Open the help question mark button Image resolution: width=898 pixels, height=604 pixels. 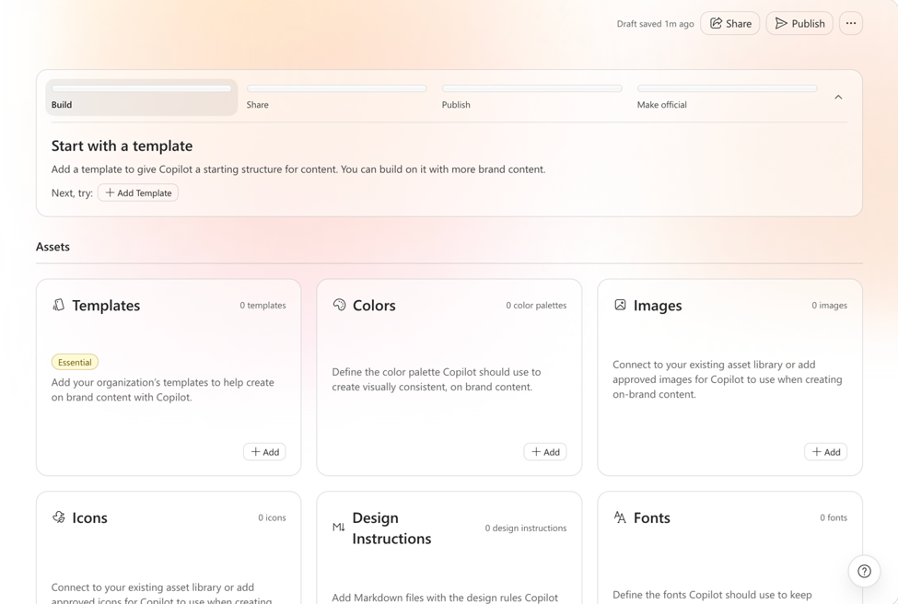(x=864, y=571)
